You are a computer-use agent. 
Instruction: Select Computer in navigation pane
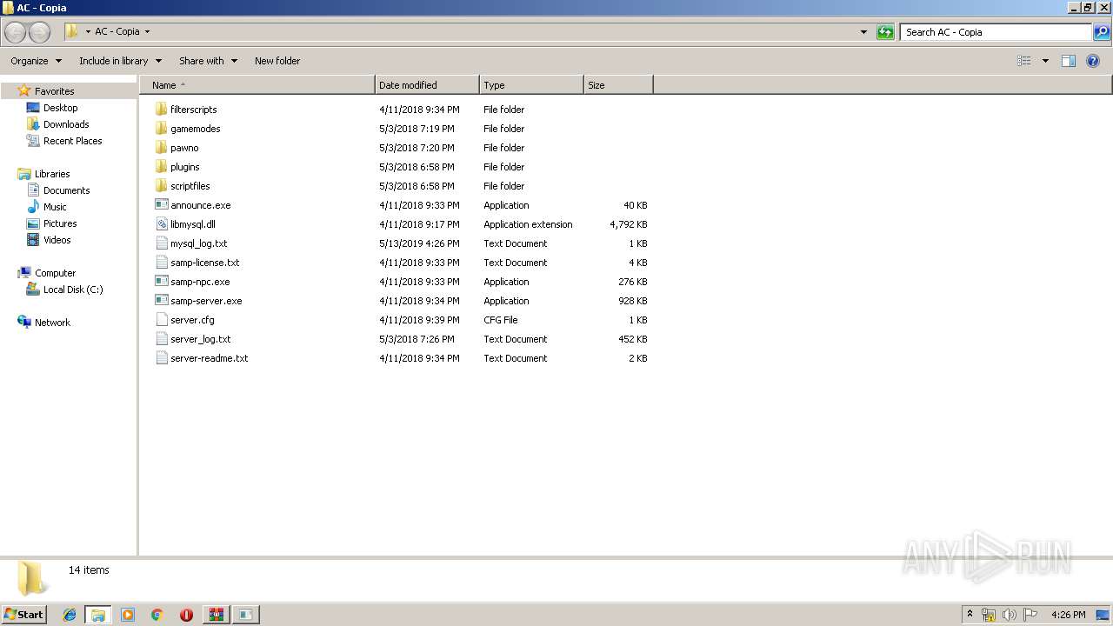coord(55,273)
